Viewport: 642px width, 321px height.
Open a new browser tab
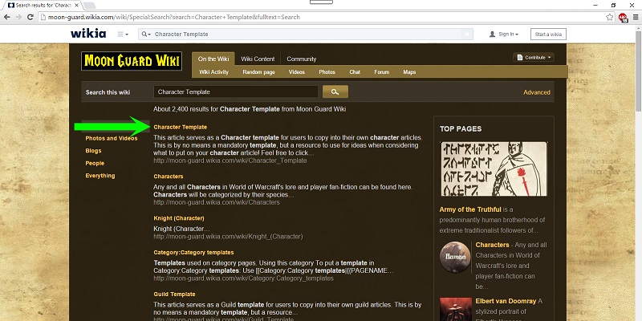click(x=89, y=6)
